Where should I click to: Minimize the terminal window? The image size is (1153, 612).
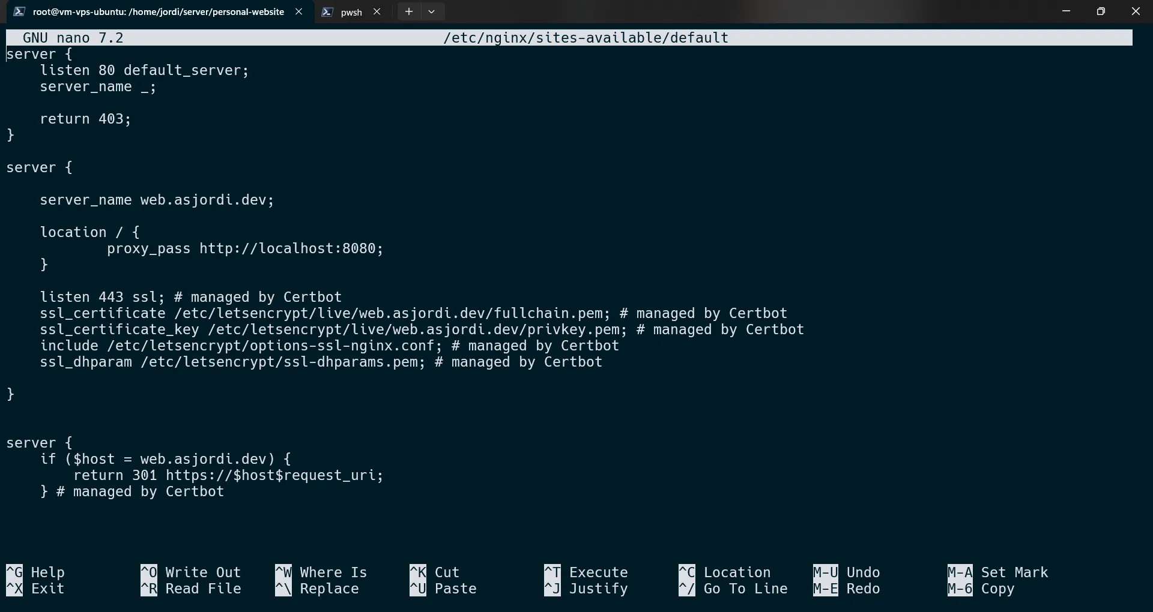(1066, 11)
